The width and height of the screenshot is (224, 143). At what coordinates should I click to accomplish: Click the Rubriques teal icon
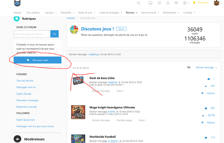pos(17,18)
